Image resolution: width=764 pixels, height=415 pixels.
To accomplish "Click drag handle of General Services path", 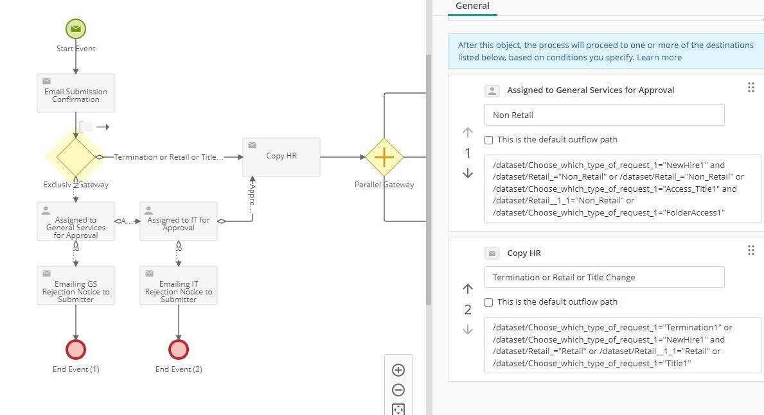I will (x=751, y=88).
